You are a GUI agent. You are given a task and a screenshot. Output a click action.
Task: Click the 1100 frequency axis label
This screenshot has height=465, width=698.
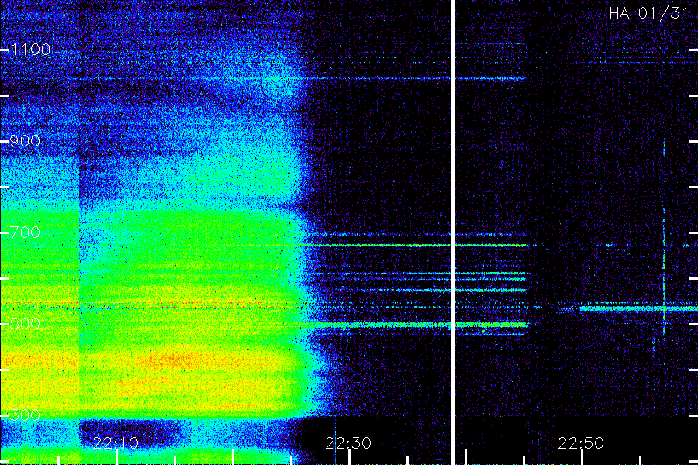[31, 50]
